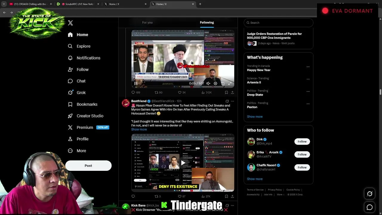
Task: Open Judge Orders Restoration of Parole story
Action: tap(278, 39)
